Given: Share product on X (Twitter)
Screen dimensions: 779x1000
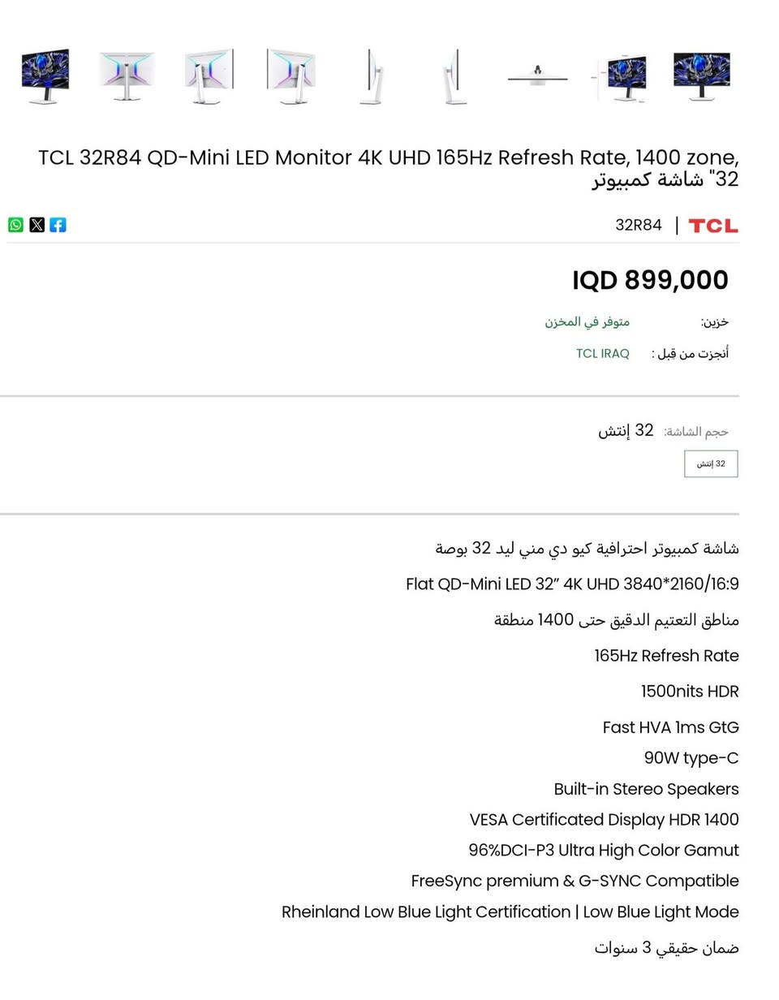Looking at the screenshot, I should pyautogui.click(x=37, y=225).
